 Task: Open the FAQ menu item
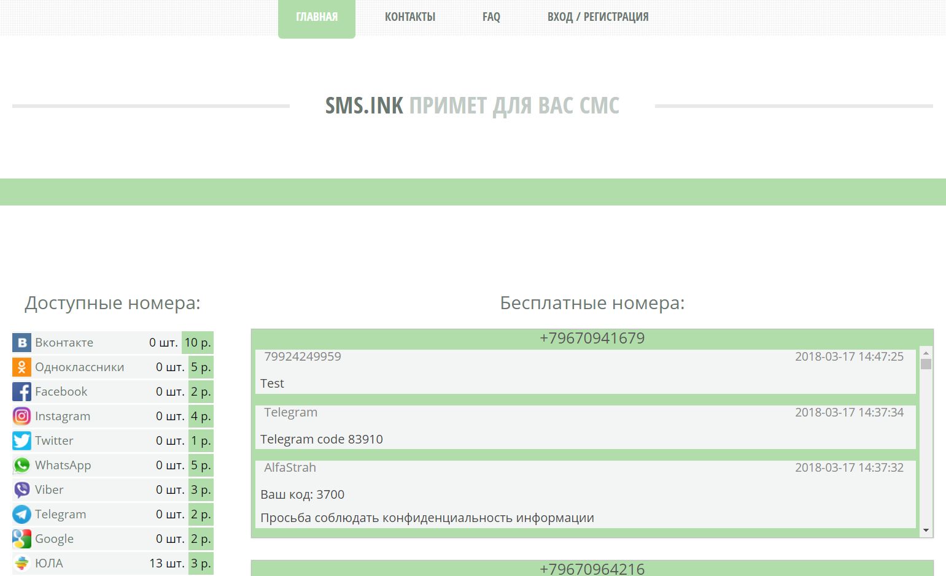click(491, 17)
